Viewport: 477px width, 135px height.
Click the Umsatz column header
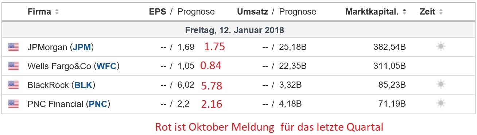click(x=252, y=12)
